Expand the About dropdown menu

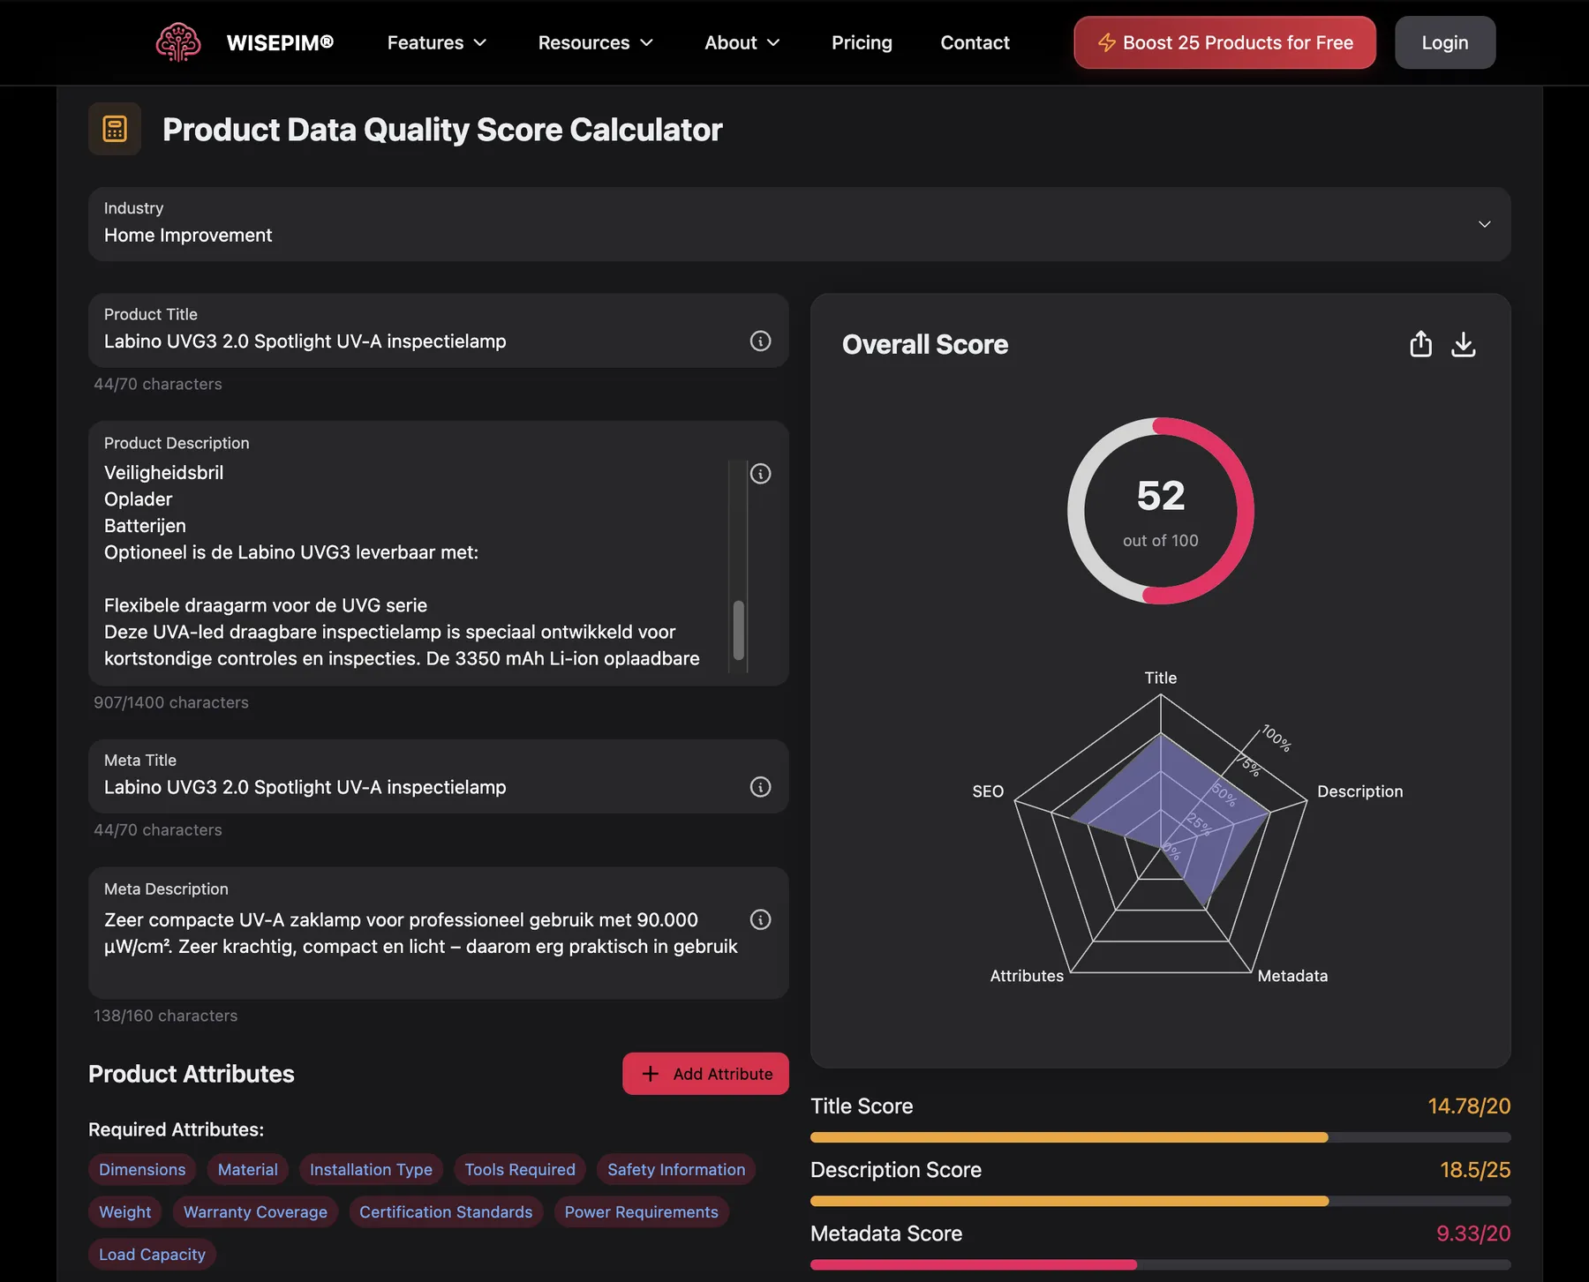pos(742,42)
